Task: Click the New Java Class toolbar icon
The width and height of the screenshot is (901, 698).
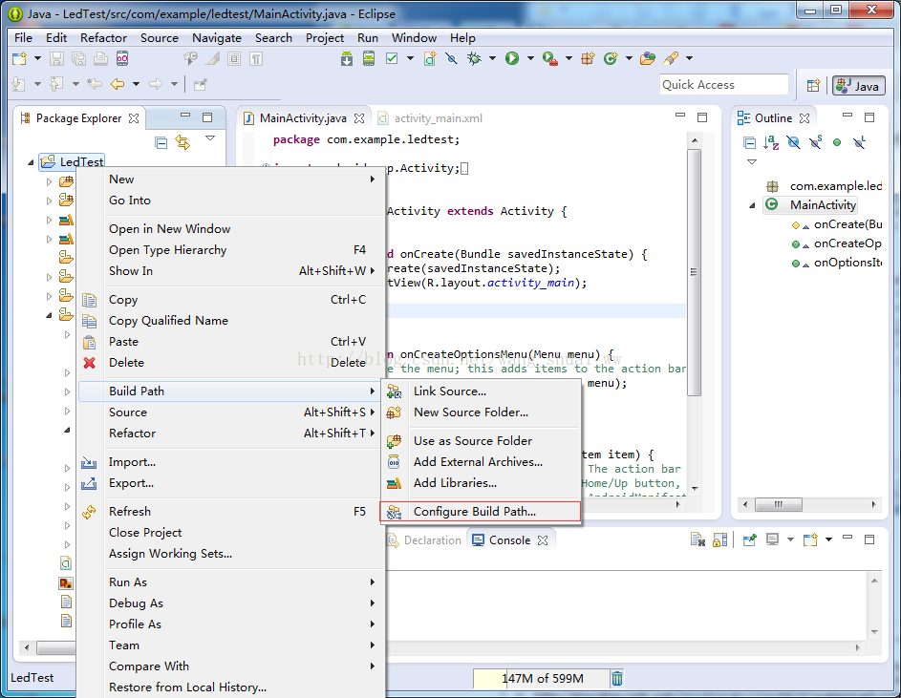Action: [x=611, y=58]
